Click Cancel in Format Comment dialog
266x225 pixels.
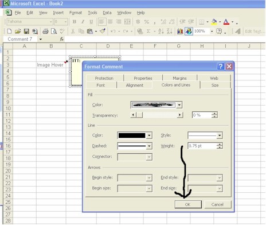pos(217,204)
